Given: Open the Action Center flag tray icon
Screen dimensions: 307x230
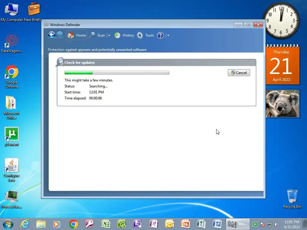Looking at the screenshot, I should click(262, 224).
